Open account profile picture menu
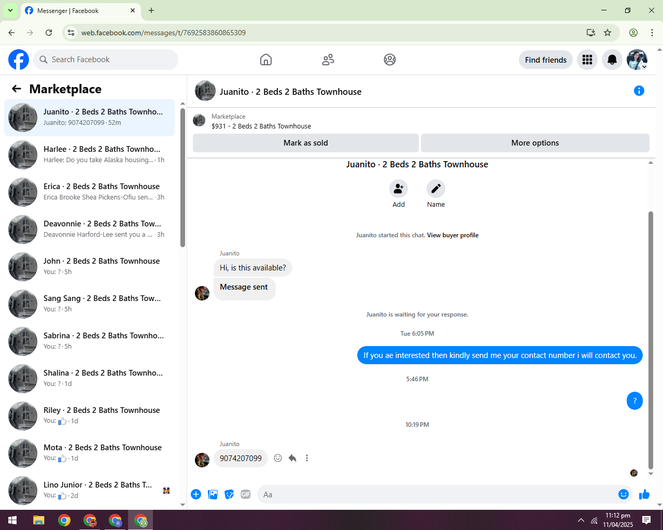This screenshot has width=663, height=530. (x=637, y=60)
